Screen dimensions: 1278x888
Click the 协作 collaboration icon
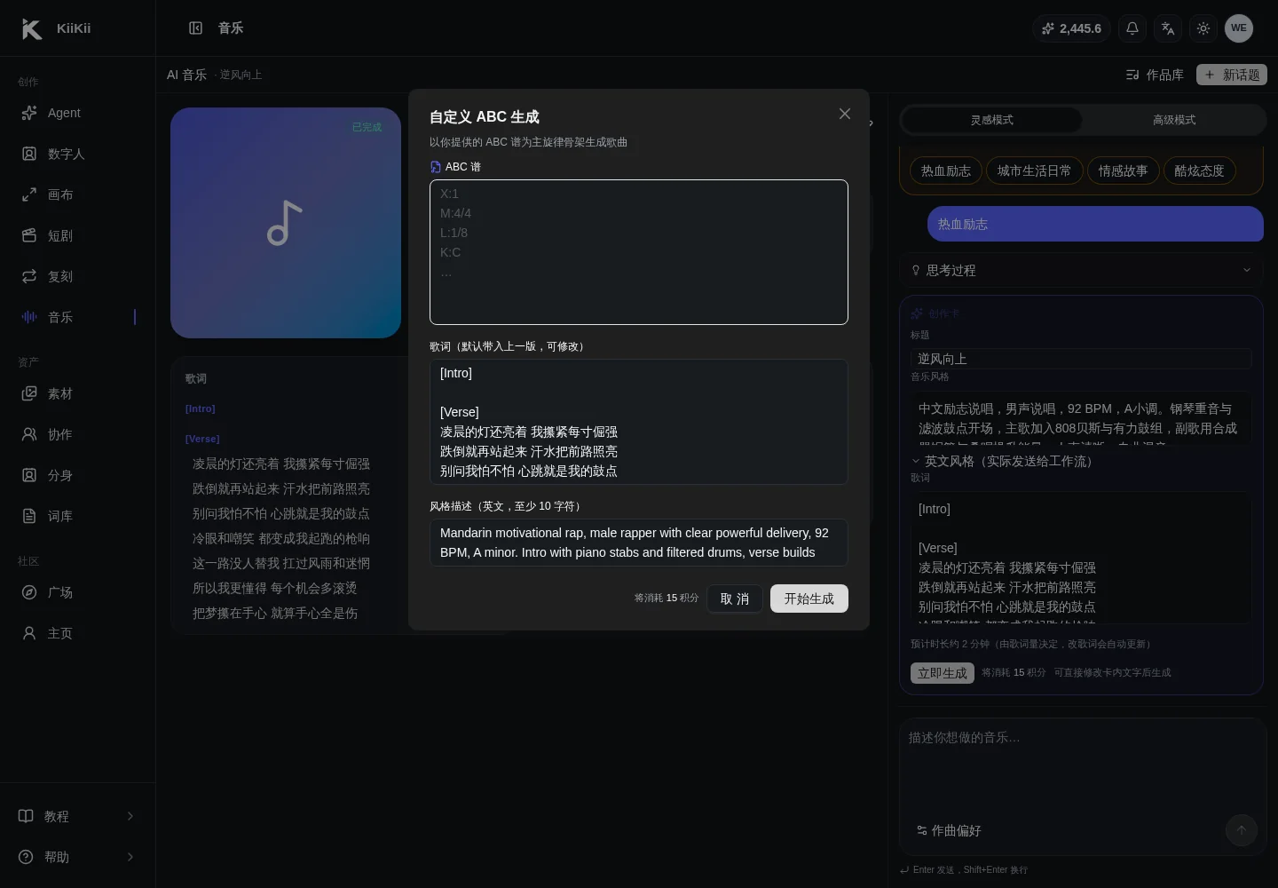click(x=29, y=434)
